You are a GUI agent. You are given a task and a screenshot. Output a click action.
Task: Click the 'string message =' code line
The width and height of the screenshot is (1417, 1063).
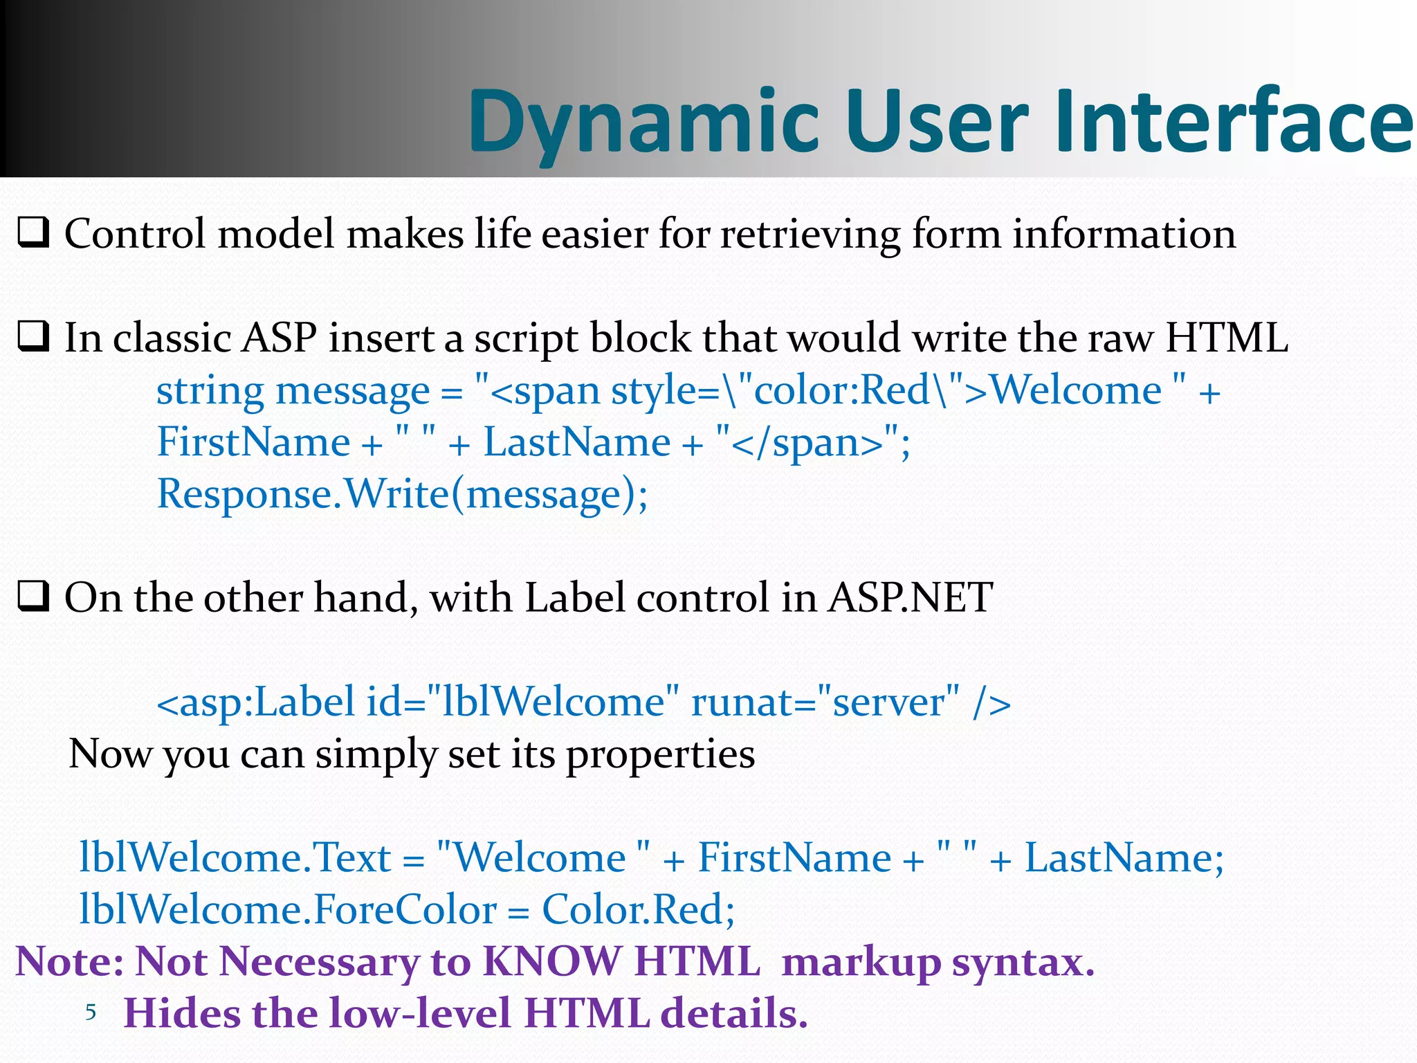(688, 390)
